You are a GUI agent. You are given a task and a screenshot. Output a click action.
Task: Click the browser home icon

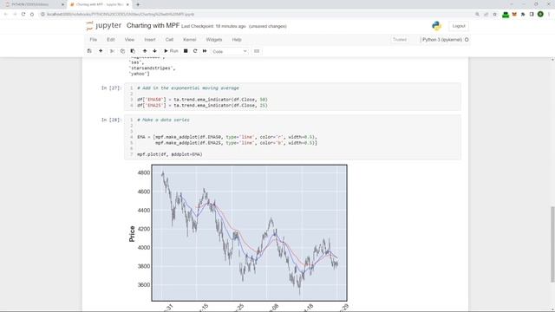[32, 14]
